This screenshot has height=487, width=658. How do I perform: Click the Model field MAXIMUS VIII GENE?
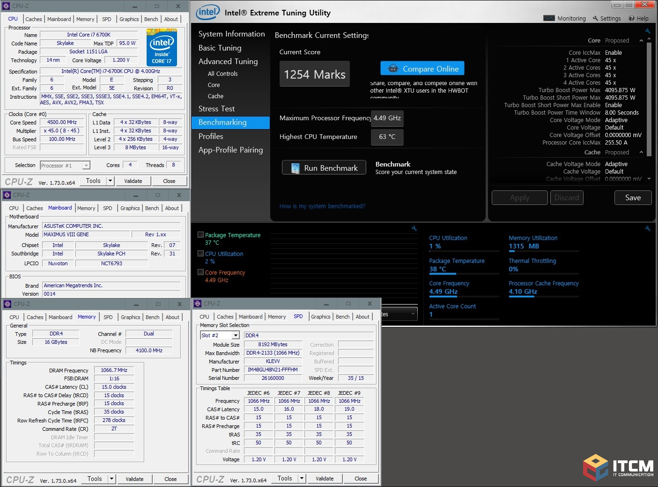pos(86,234)
